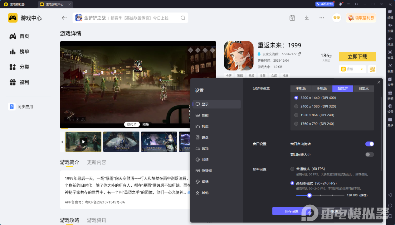
Task: Switch to the 手机版 resolution tab
Action: tap(321, 88)
